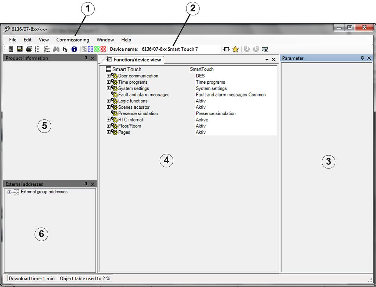Viewport: 376px width, 287px height.
Task: Open the Function/device view tab list dropdown
Action: [267, 60]
